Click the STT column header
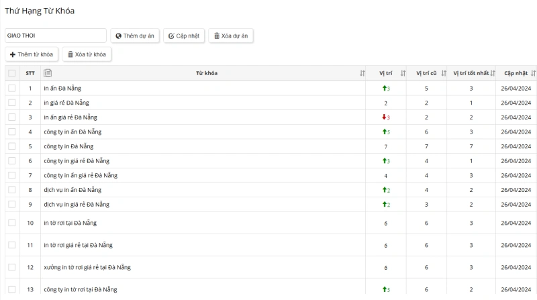The width and height of the screenshot is (537, 300). (30, 73)
